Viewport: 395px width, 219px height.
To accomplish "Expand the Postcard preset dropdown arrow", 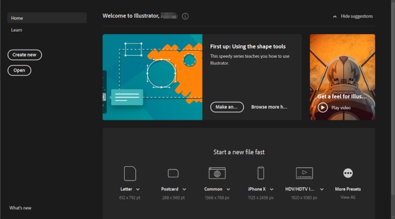I will coord(184,189).
